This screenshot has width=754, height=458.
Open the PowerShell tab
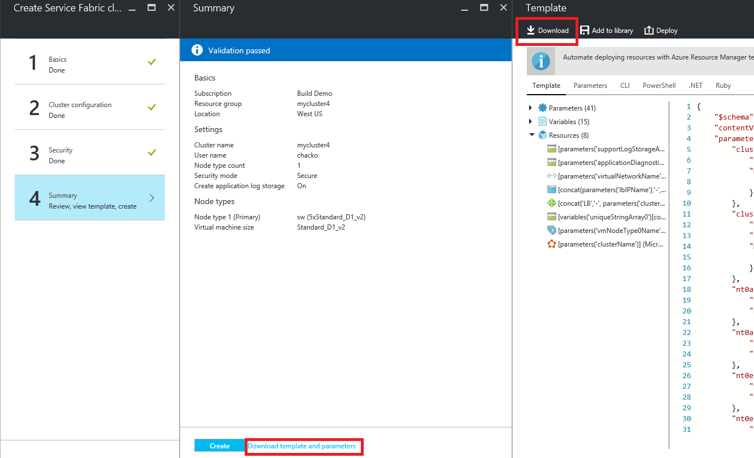coord(659,86)
